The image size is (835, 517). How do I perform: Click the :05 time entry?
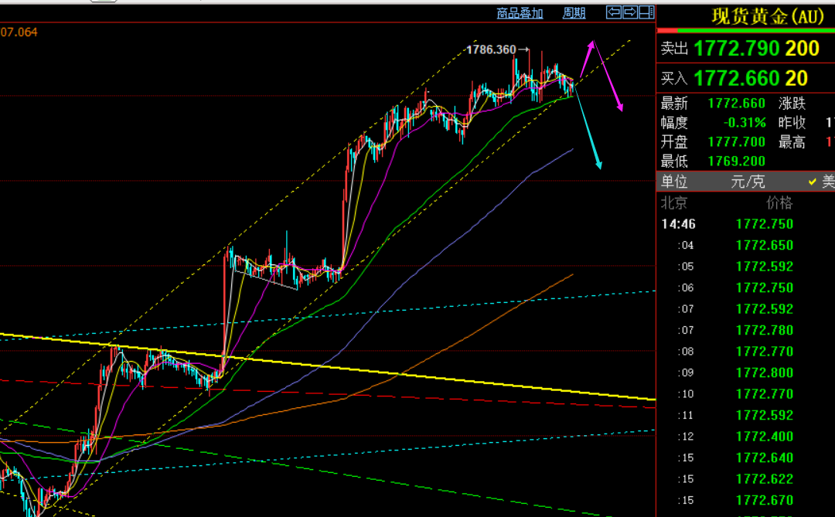[x=686, y=267]
